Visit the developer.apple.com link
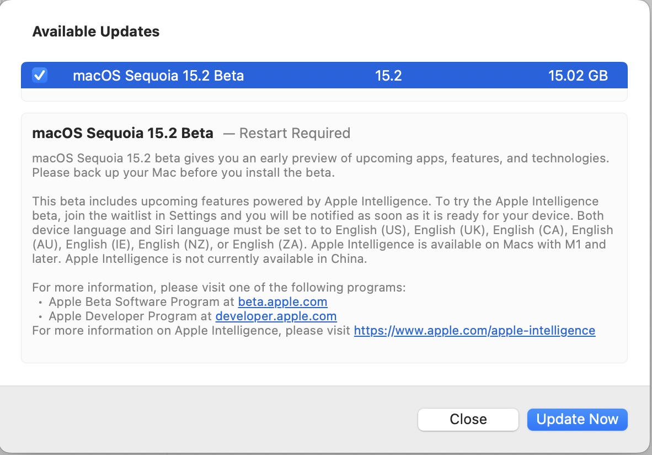 [x=276, y=316]
